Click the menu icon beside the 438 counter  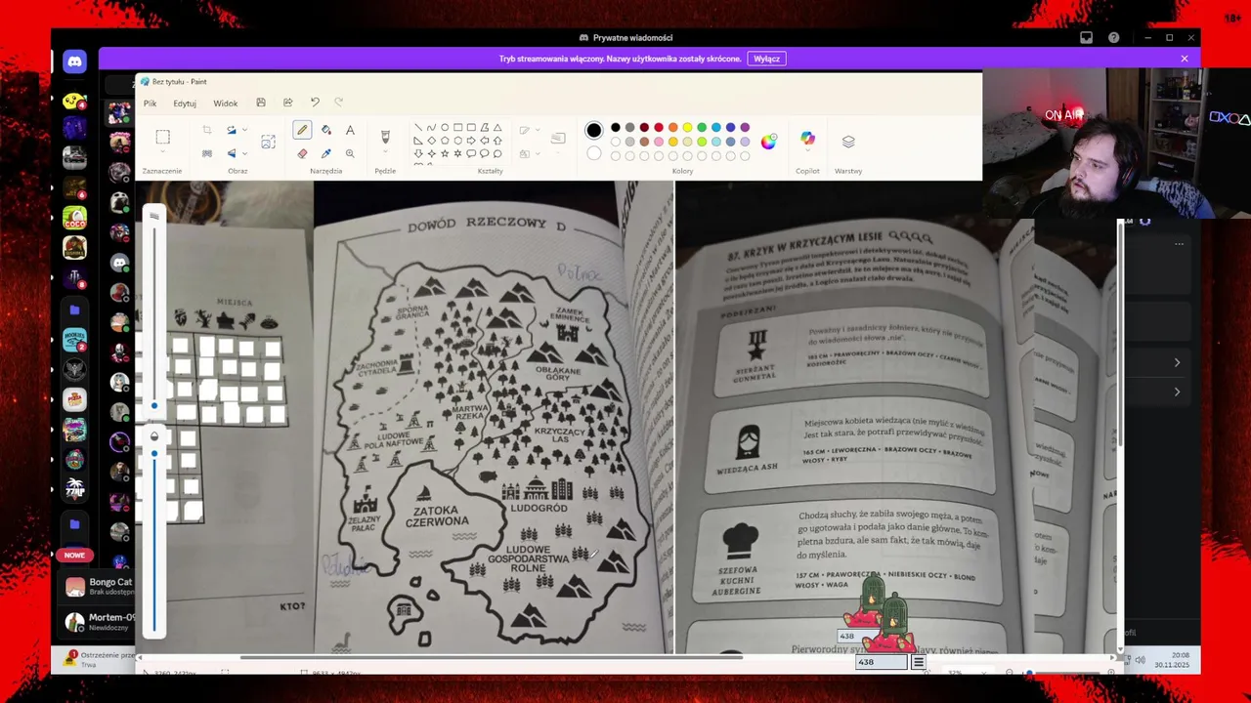click(918, 662)
